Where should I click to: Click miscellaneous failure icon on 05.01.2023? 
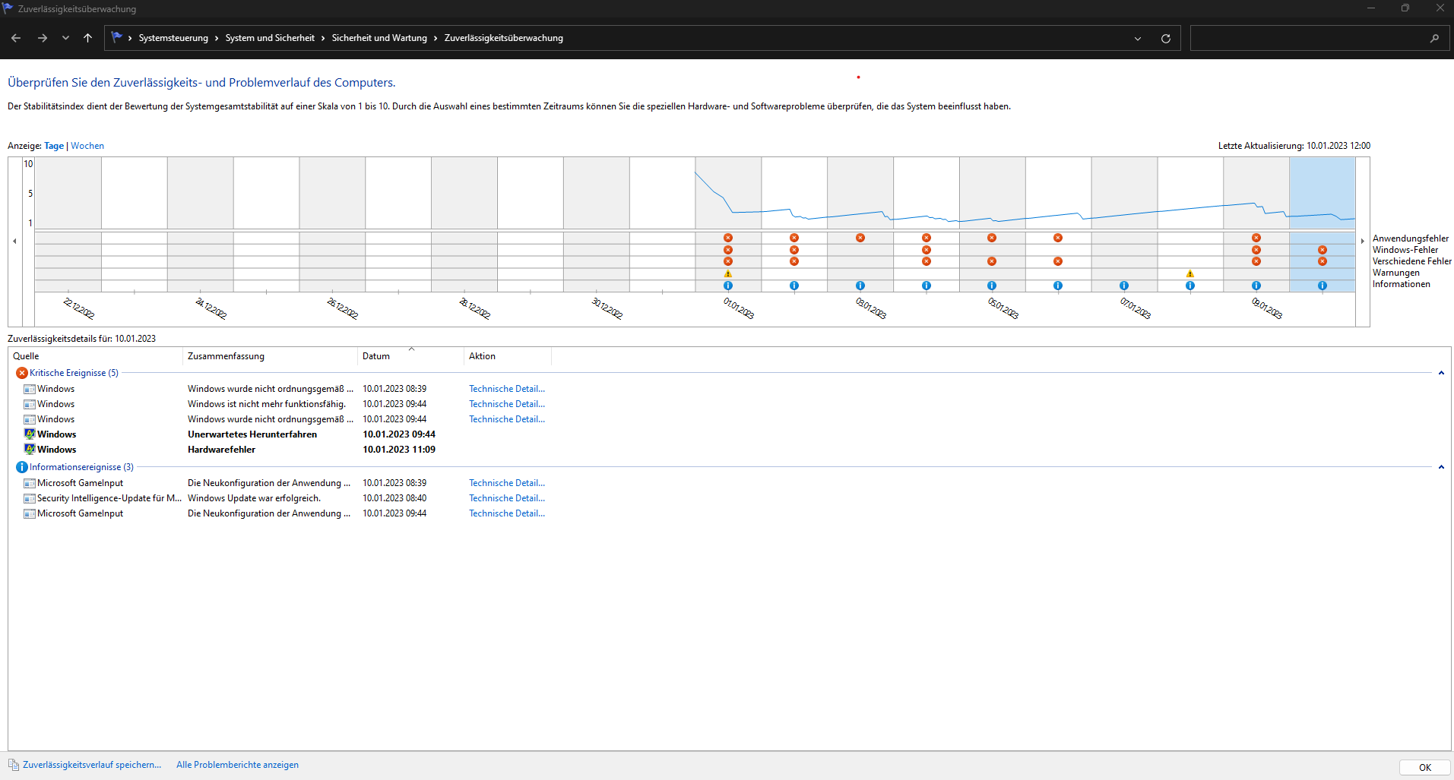tap(992, 261)
